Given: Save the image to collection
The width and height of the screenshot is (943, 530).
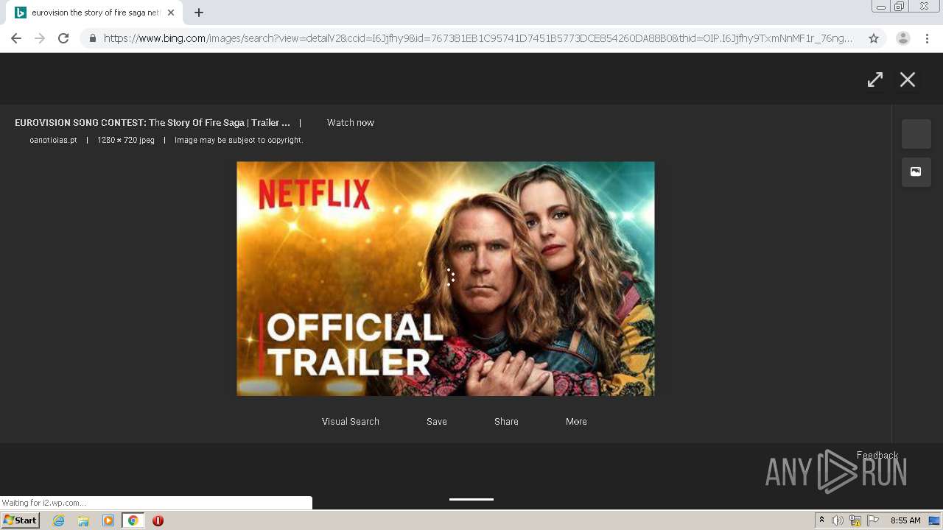Looking at the screenshot, I should [x=437, y=422].
